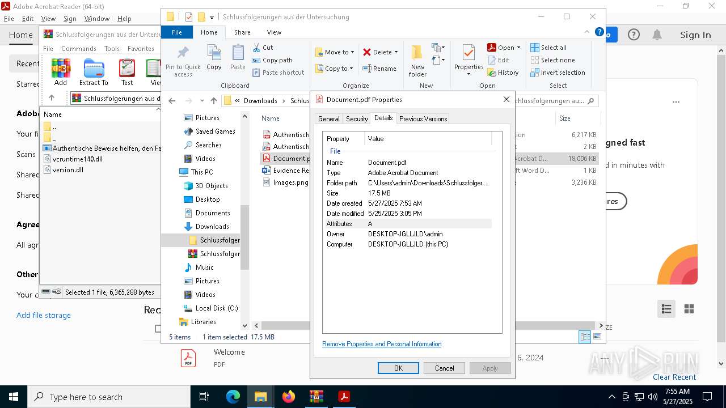Image resolution: width=726 pixels, height=408 pixels.
Task: Click Acrobat list view icon
Action: click(x=666, y=309)
